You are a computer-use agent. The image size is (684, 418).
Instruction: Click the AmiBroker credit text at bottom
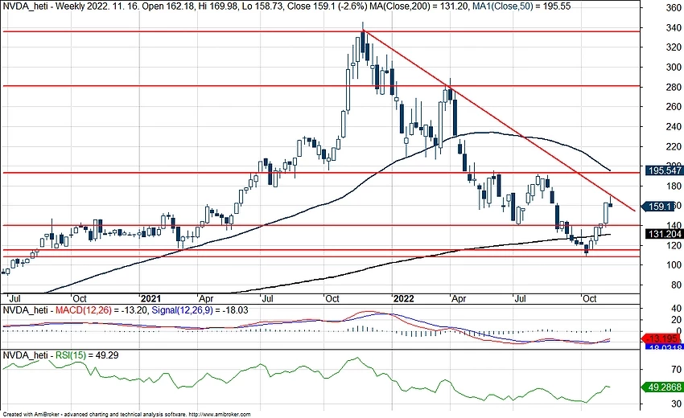point(126,414)
